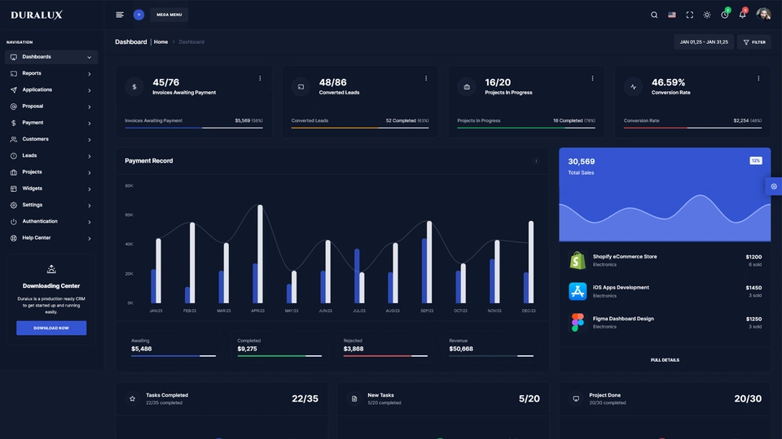Click the Shopify eCommerce Store icon
Viewport: 782px width, 439px height.
click(x=578, y=260)
